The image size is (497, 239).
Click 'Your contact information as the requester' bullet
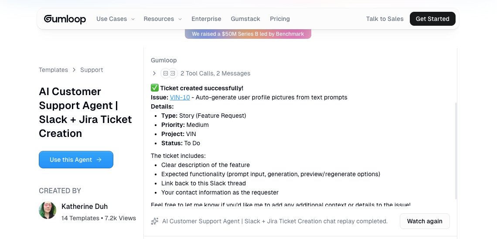click(220, 192)
